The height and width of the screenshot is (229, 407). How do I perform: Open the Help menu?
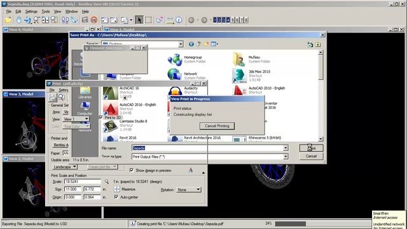(x=85, y=11)
